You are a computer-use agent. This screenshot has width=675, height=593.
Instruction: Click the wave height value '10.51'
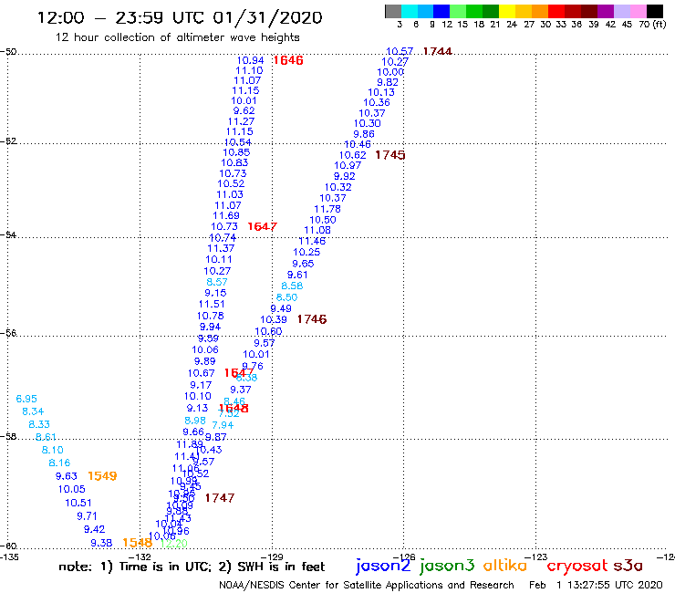click(x=78, y=503)
